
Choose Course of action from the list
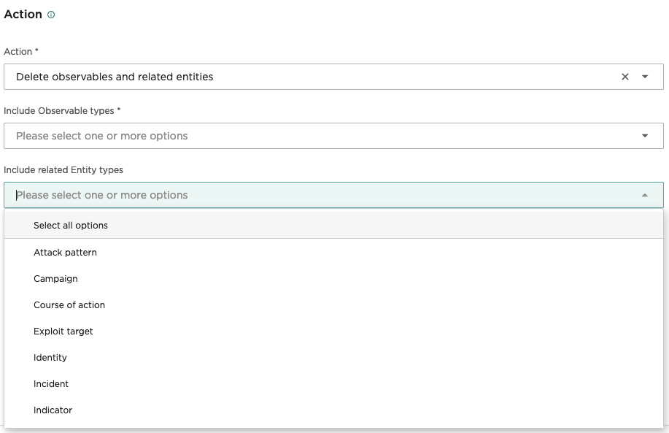[69, 304]
